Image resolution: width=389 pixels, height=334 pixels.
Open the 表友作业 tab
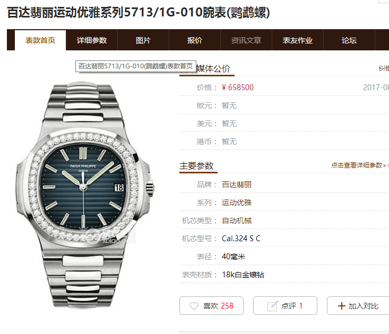298,40
